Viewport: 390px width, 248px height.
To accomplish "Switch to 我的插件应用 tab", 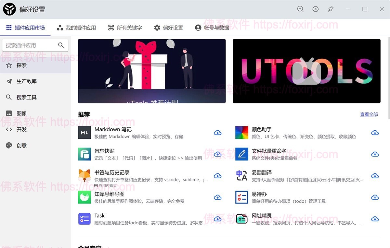I will [76, 28].
